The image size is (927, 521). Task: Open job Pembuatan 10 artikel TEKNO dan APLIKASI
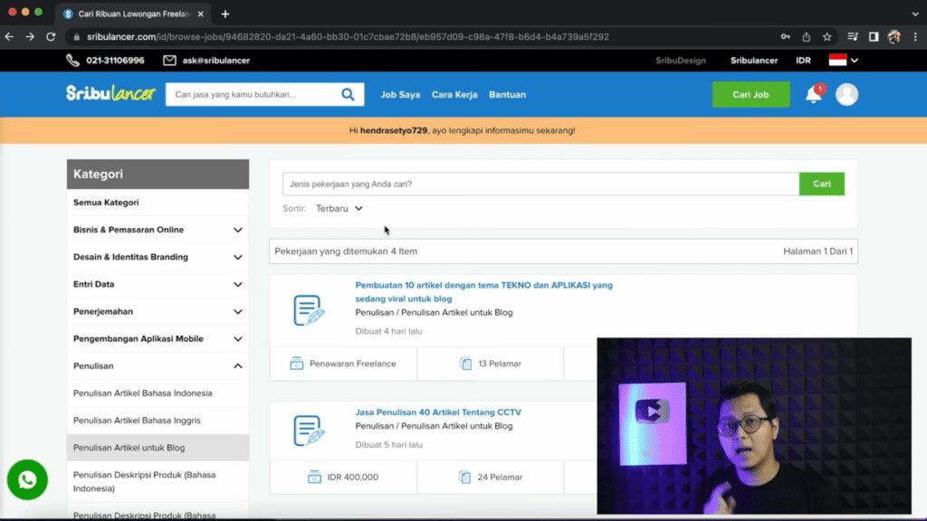pyautogui.click(x=483, y=292)
